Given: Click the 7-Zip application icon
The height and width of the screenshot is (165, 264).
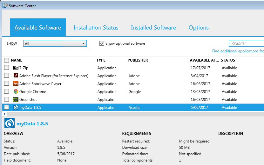Looking at the screenshot, I should [16, 68].
